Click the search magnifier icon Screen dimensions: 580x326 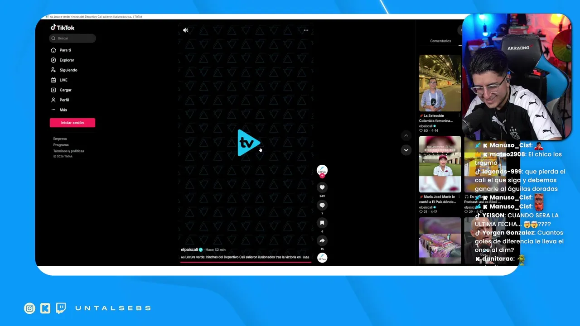click(x=53, y=38)
